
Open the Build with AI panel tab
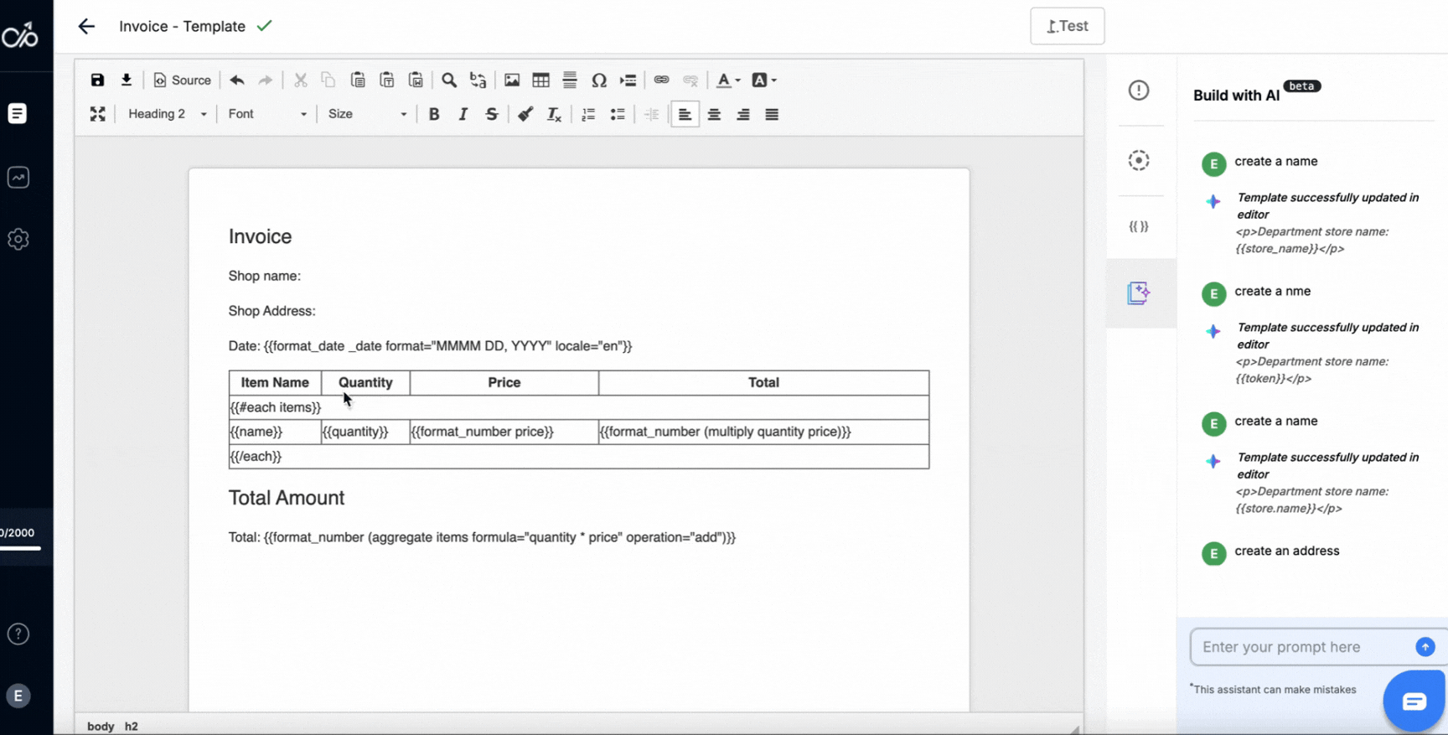(x=1138, y=292)
